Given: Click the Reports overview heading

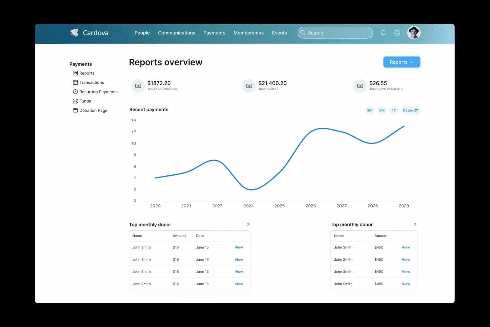Looking at the screenshot, I should coord(166,62).
